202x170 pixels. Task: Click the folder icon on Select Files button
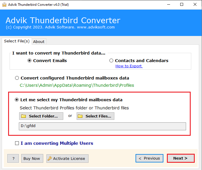point(80,116)
